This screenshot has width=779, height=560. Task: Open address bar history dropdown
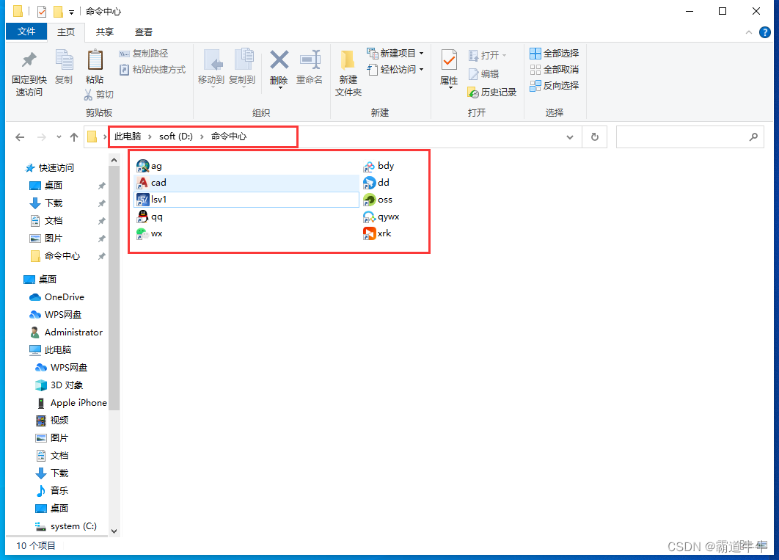[570, 137]
